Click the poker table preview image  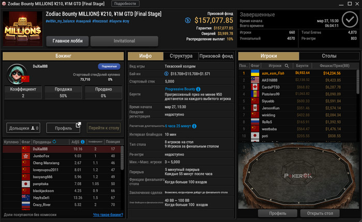(298, 175)
